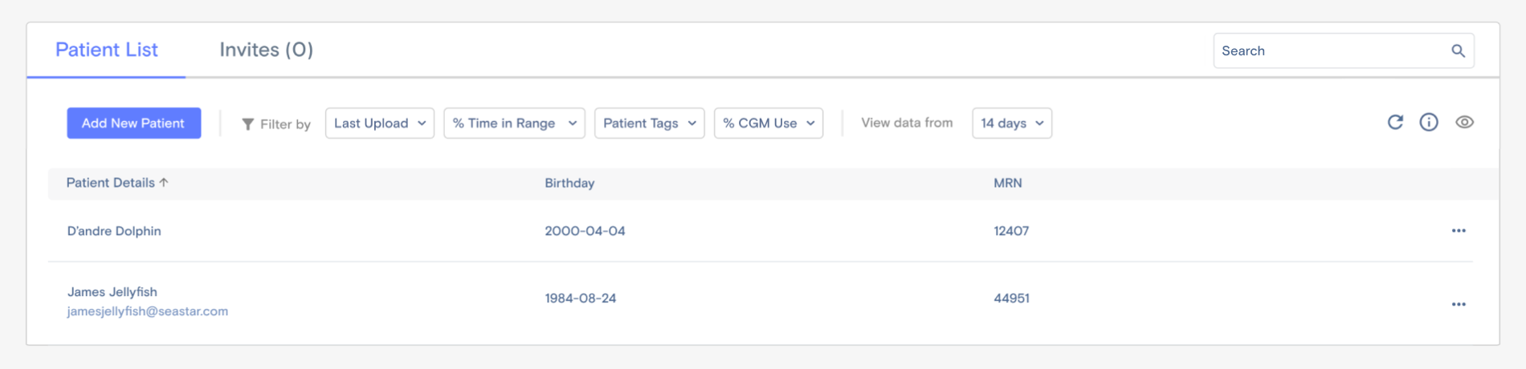
Task: Expand the Last Upload filter
Action: point(379,124)
